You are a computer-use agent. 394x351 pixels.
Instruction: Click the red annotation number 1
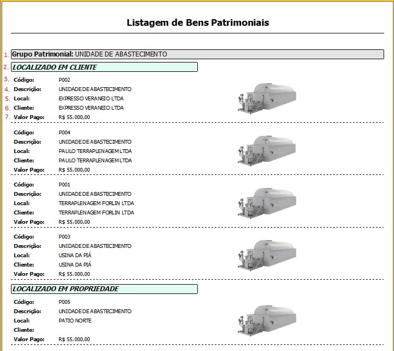[7, 55]
